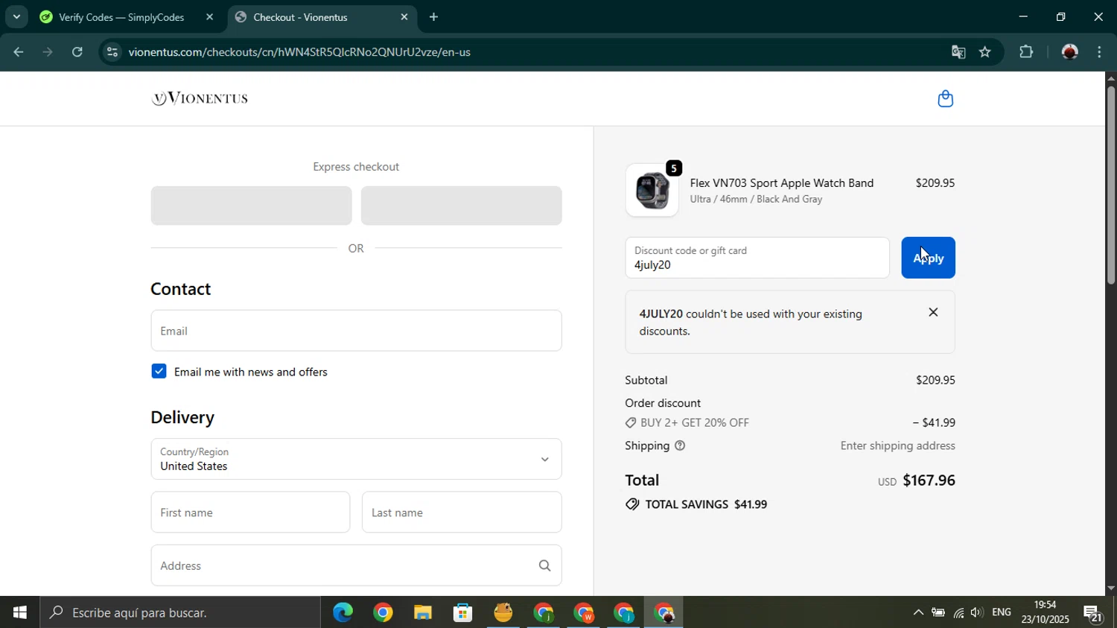The image size is (1117, 628).
Task: Click the Enter shipping address text
Action: (897, 445)
